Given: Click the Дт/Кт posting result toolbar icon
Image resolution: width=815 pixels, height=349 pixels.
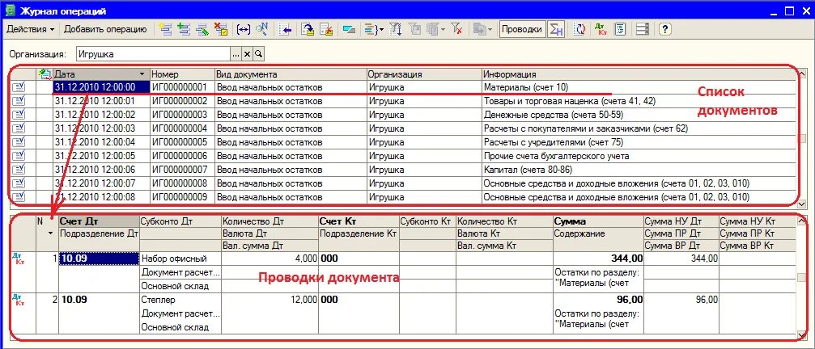Looking at the screenshot, I should [601, 30].
